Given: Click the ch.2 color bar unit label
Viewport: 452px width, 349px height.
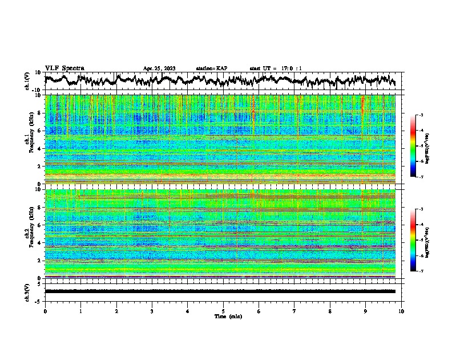Looking at the screenshot, I should tap(427, 242).
